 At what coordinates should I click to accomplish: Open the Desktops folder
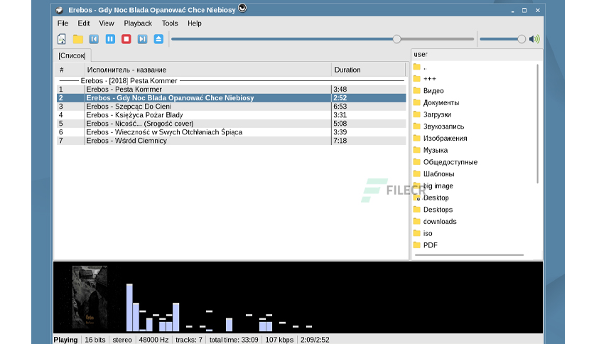433,210
